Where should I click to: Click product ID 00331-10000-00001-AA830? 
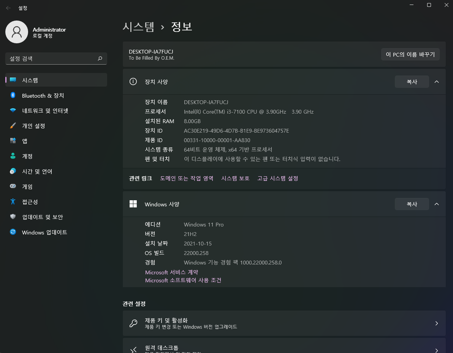[217, 140]
